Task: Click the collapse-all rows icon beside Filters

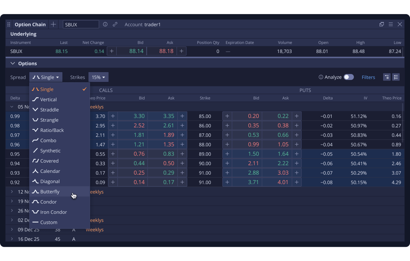Action: [387, 77]
